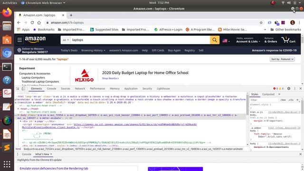Open Amazon hamburger menu
The width and height of the screenshot is (304, 171).
(x=19, y=40)
